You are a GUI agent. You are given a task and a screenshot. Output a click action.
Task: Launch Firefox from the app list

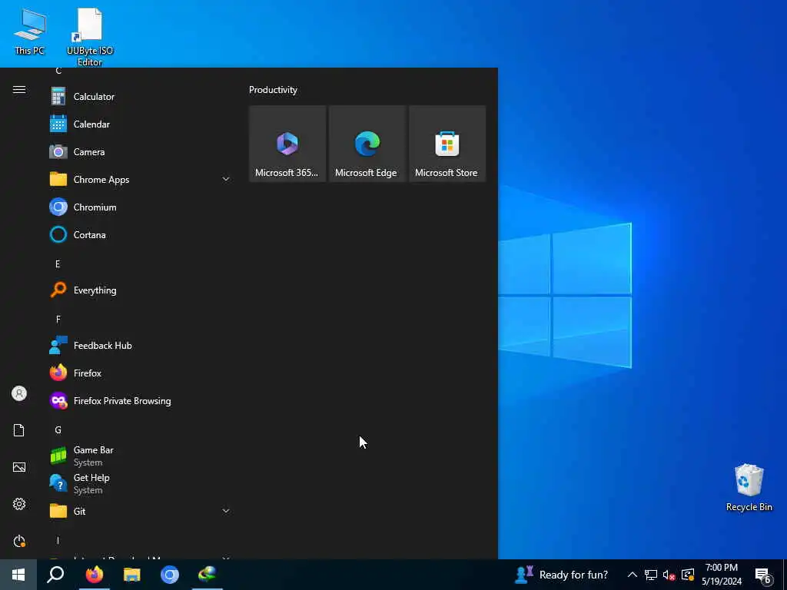[141, 373]
